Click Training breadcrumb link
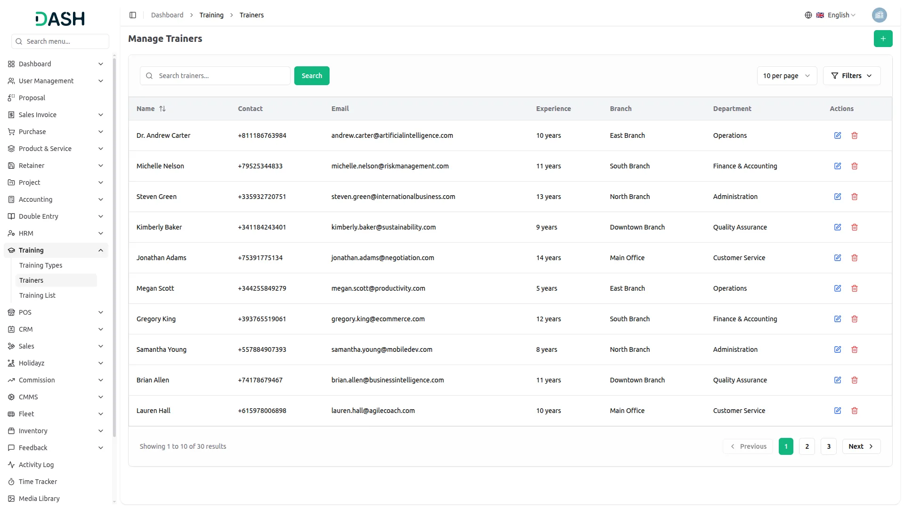The height and width of the screenshot is (508, 904). pos(211,15)
